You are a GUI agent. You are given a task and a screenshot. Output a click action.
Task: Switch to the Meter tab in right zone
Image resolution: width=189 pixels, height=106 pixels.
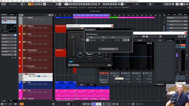click(185, 15)
